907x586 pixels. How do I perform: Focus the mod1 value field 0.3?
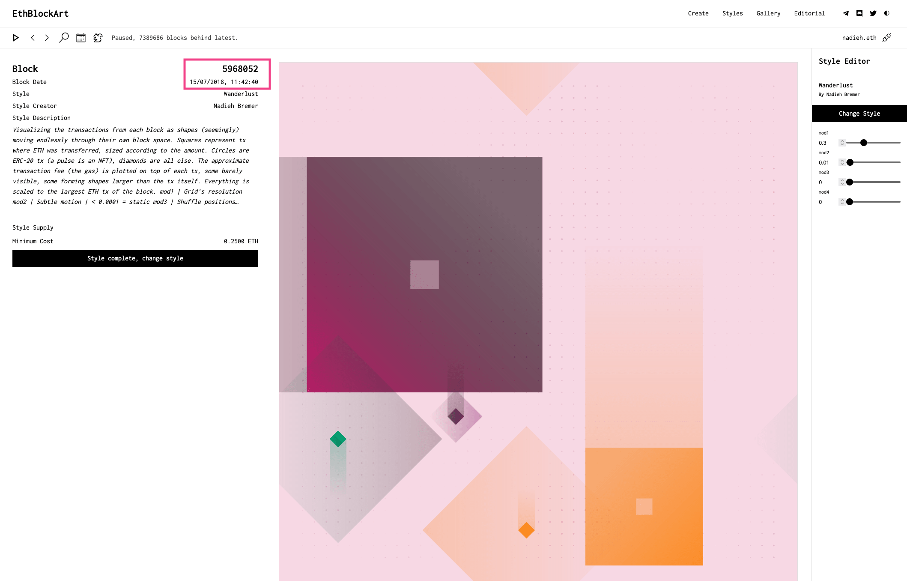click(828, 143)
